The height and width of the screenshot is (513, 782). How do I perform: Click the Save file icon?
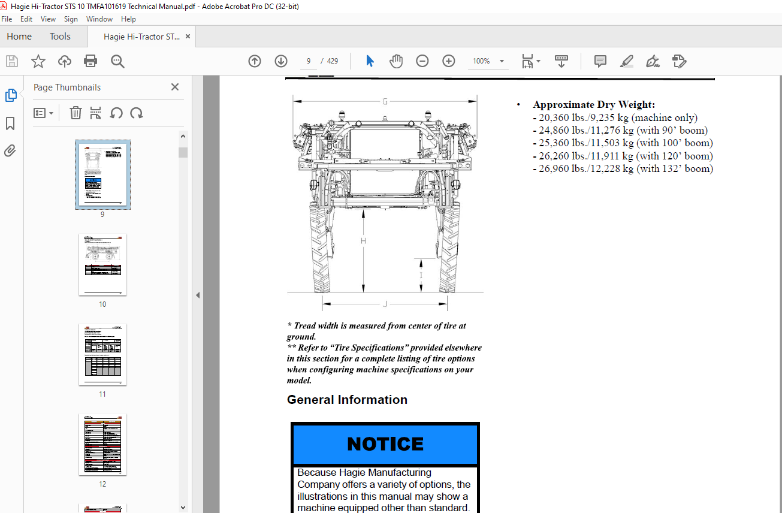(x=11, y=61)
